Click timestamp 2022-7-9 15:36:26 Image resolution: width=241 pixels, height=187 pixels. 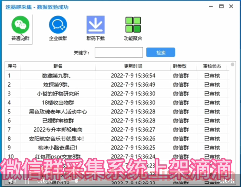click(133, 139)
